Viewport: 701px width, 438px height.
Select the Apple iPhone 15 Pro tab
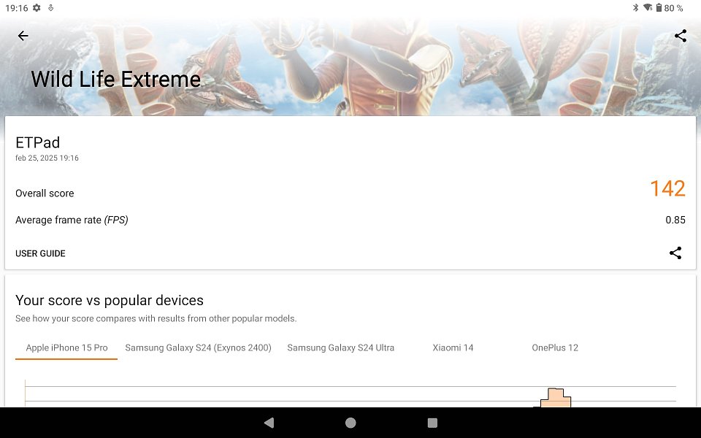click(x=66, y=347)
